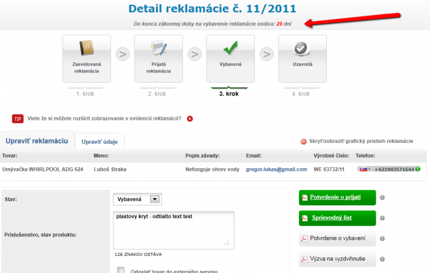
Task: Toggle Odoslať tovar do externého servisu checkbox
Action: click(121, 270)
